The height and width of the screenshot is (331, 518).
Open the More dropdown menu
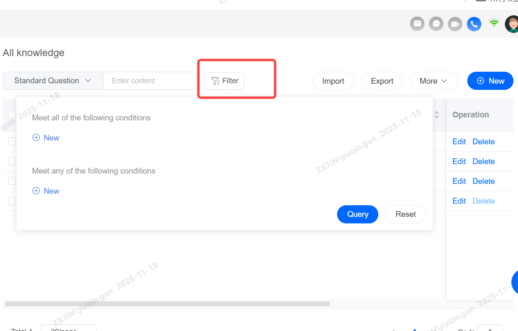coord(434,81)
